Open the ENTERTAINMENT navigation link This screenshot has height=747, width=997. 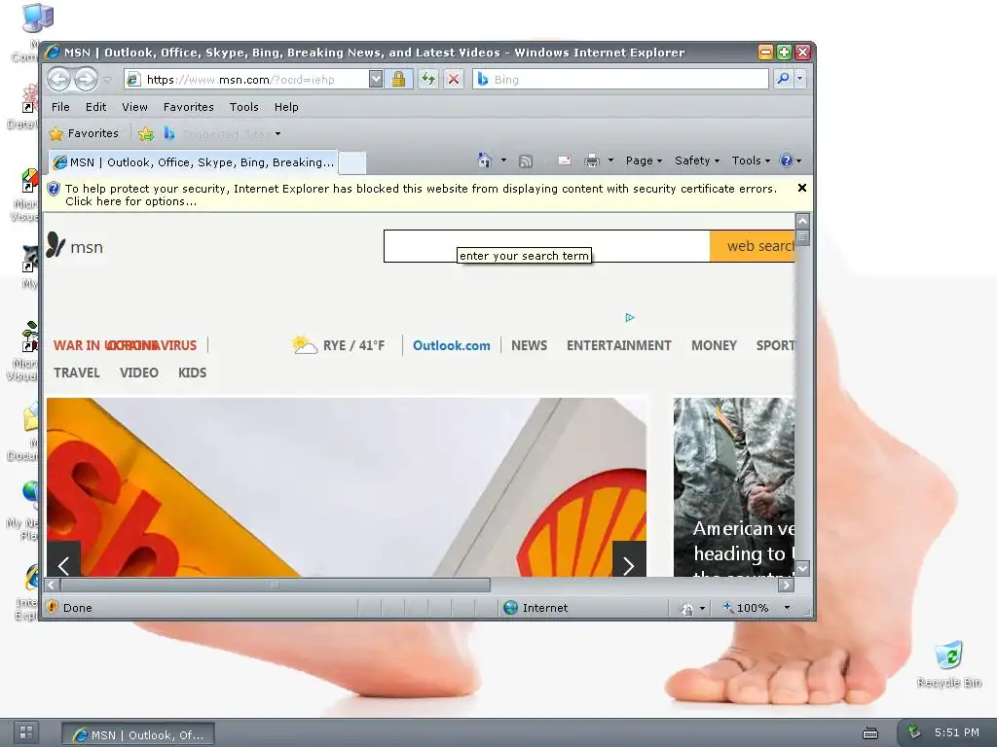[618, 345]
